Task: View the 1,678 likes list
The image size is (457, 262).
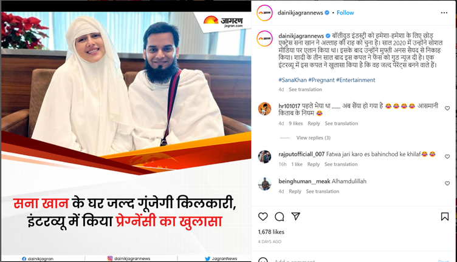Action: point(271,232)
